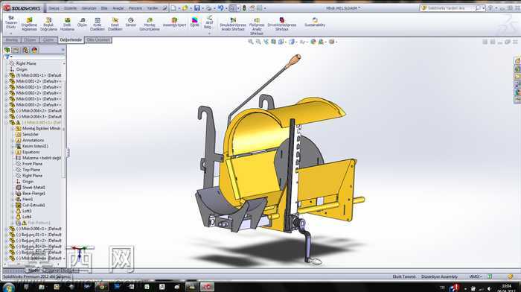This screenshot has height=292, width=521.
Task: Click the SolidWorks Resources task pane icon
Action: tap(517, 61)
